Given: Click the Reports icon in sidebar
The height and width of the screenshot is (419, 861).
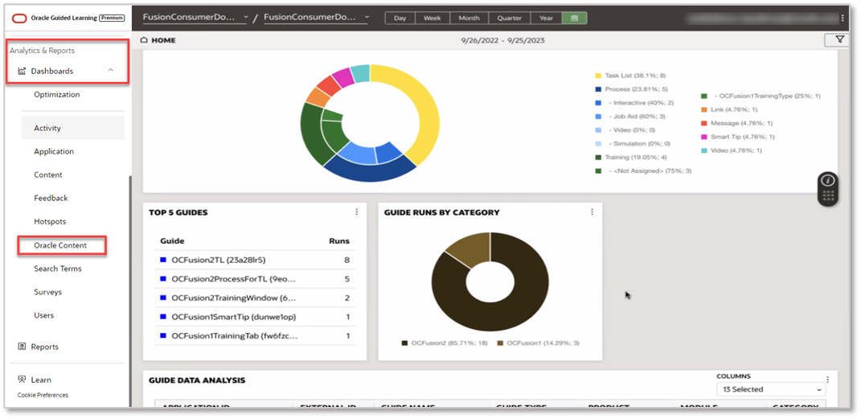Looking at the screenshot, I should tap(22, 347).
